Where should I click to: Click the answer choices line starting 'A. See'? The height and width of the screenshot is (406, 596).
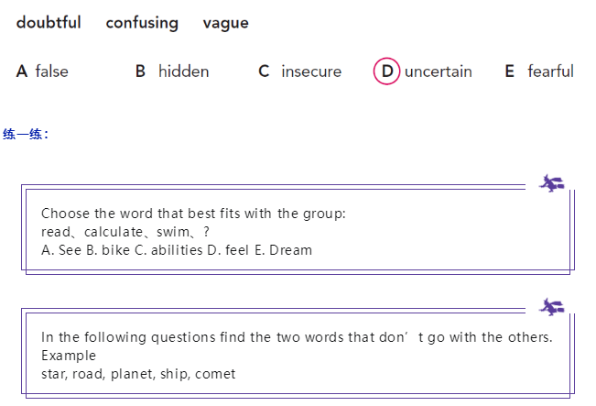click(x=177, y=250)
